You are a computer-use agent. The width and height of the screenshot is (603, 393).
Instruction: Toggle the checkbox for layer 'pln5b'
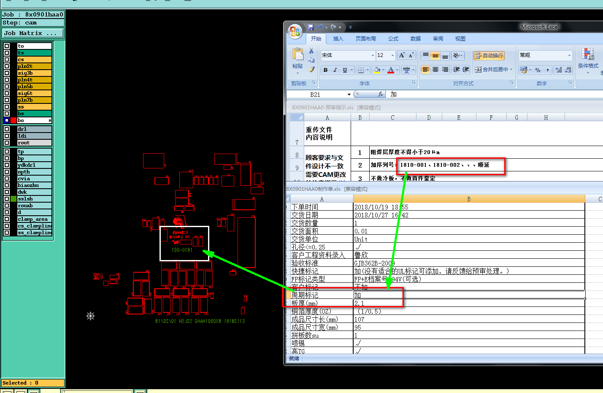click(7, 87)
